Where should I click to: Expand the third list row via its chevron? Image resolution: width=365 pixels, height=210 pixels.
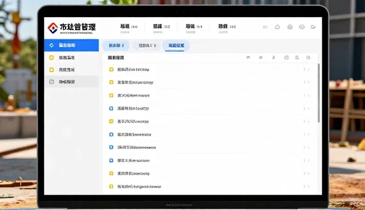(x=309, y=95)
